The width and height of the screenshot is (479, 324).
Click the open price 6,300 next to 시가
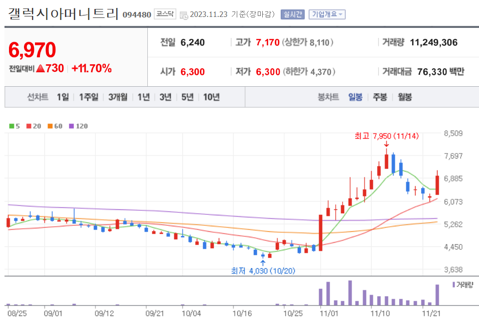192,72
